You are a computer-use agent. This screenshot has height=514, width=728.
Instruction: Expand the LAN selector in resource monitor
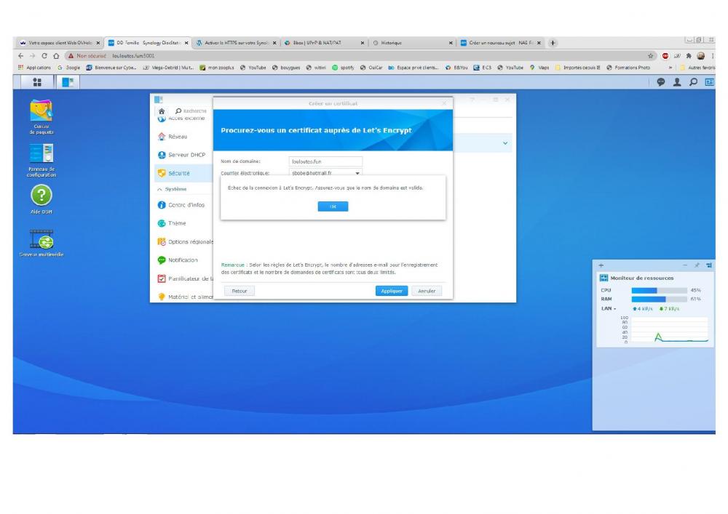coord(609,309)
